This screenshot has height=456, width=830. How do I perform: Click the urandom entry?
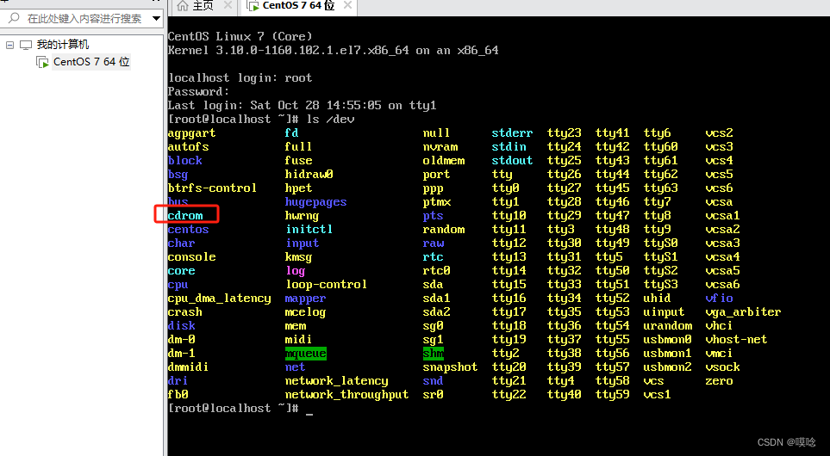667,325
